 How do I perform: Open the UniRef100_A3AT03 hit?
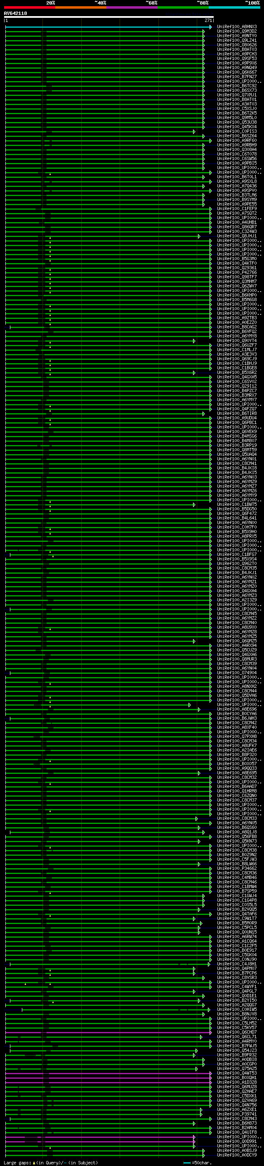tap(237, 104)
